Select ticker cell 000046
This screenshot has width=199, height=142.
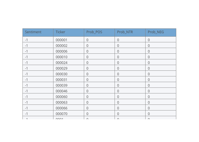(61, 91)
